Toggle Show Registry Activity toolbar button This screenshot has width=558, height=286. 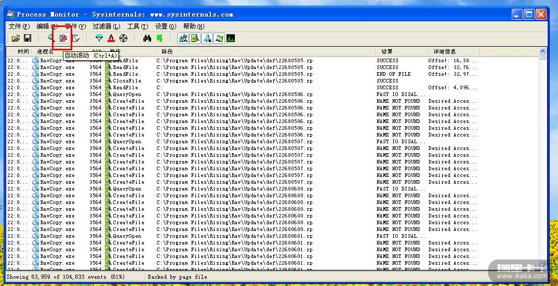pyautogui.click(x=183, y=38)
